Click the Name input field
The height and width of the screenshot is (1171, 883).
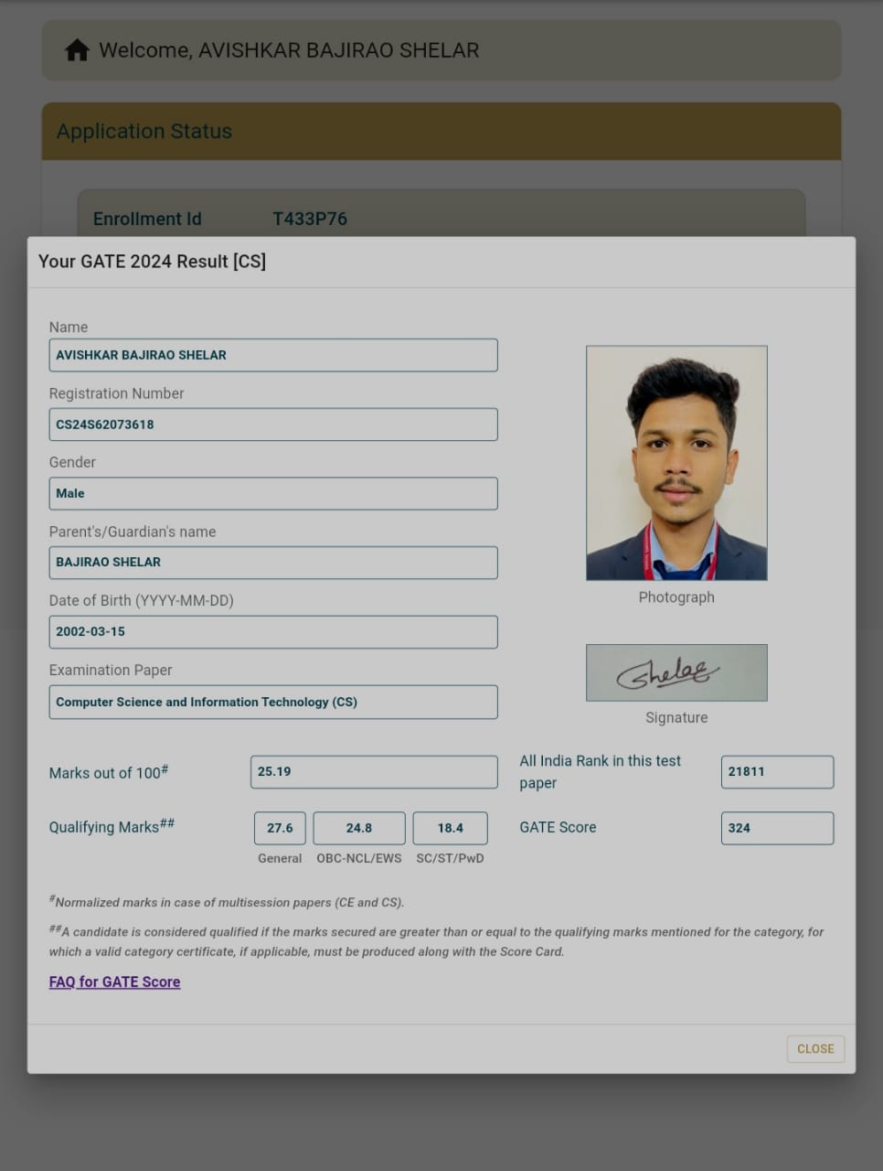point(273,355)
